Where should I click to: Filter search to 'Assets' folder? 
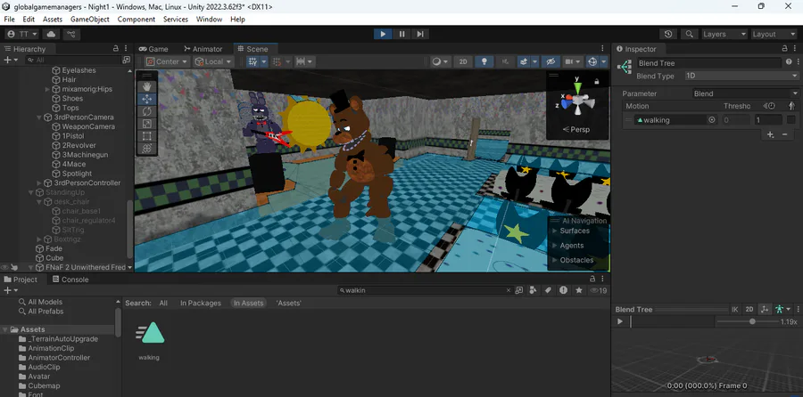[x=289, y=303]
